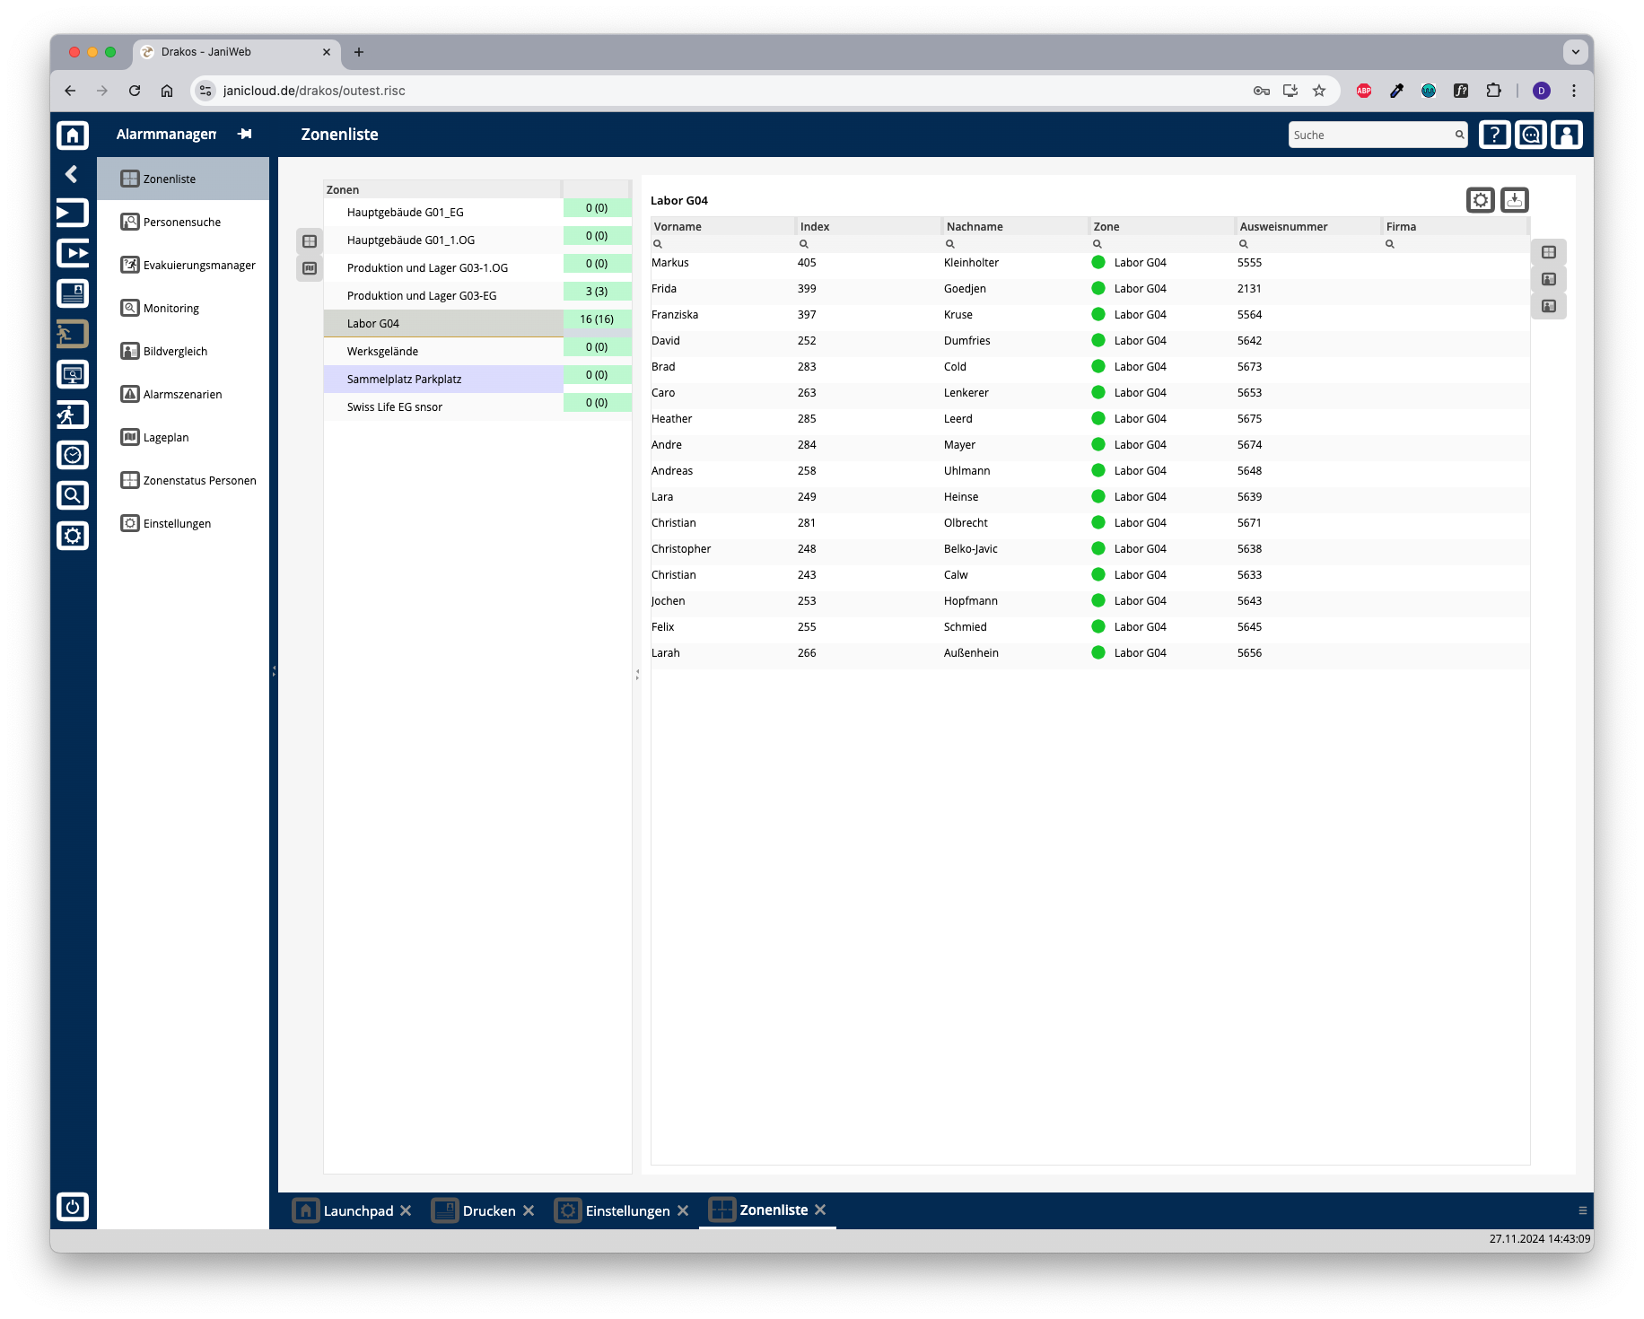
Task: Click the tab list menu icon at bottom right
Action: 1583,1210
